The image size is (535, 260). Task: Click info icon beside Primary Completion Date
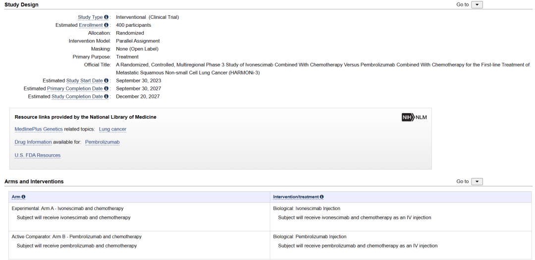pyautogui.click(x=106, y=88)
